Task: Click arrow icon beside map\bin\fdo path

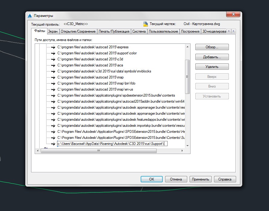Action: [53, 83]
